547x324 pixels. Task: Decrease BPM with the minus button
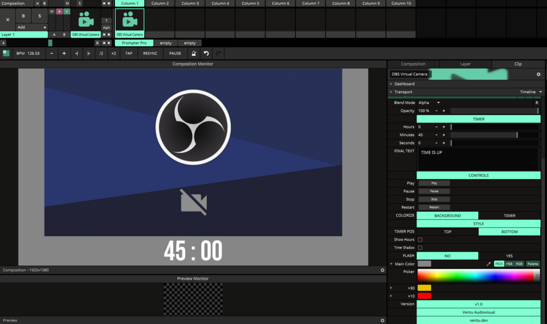click(52, 53)
